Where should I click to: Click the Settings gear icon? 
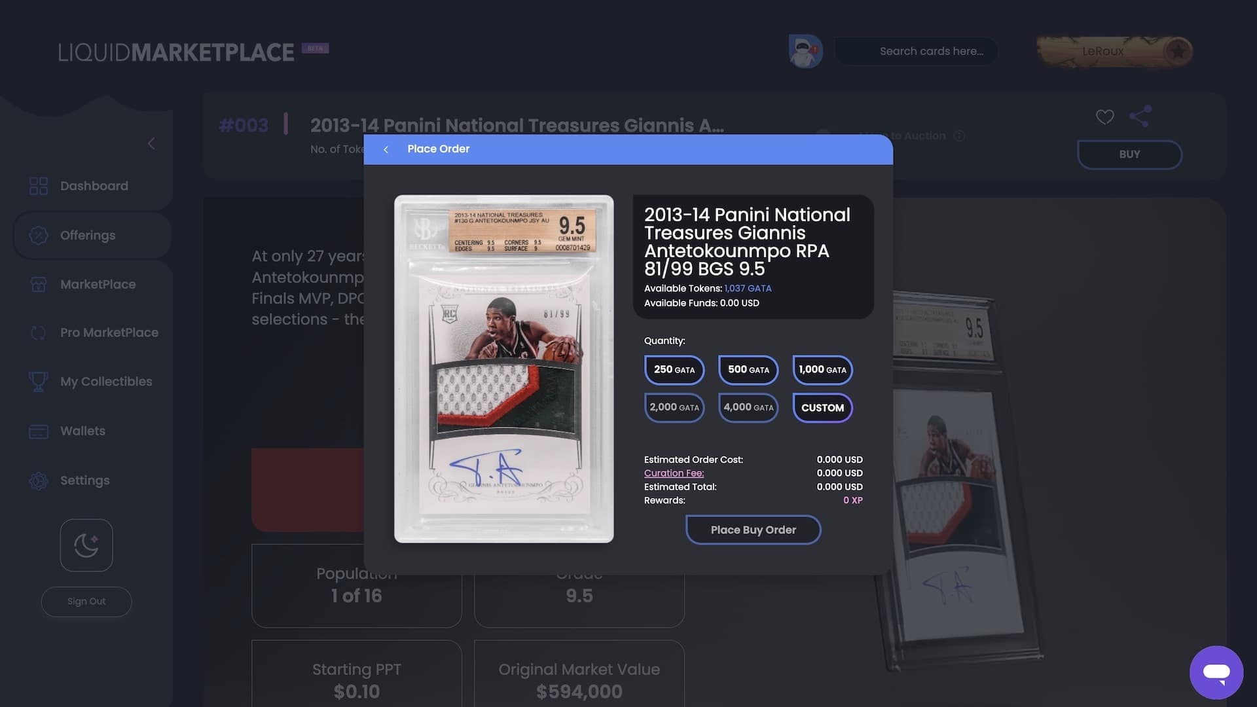[39, 481]
